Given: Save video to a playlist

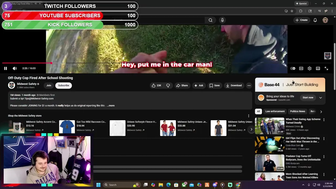Looking at the screenshot, I should [x=214, y=85].
